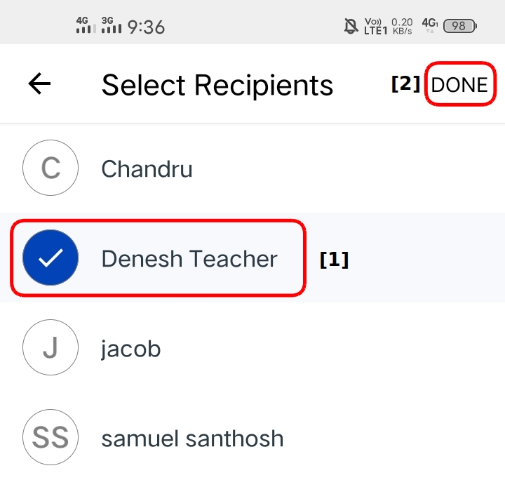Viewport: 505px width, 494px height.
Task: Tap the 'SS' avatar circle
Action: coord(50,439)
